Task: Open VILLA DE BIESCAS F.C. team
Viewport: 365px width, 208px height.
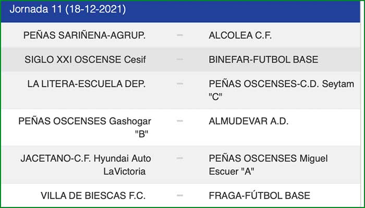Action: coord(93,196)
